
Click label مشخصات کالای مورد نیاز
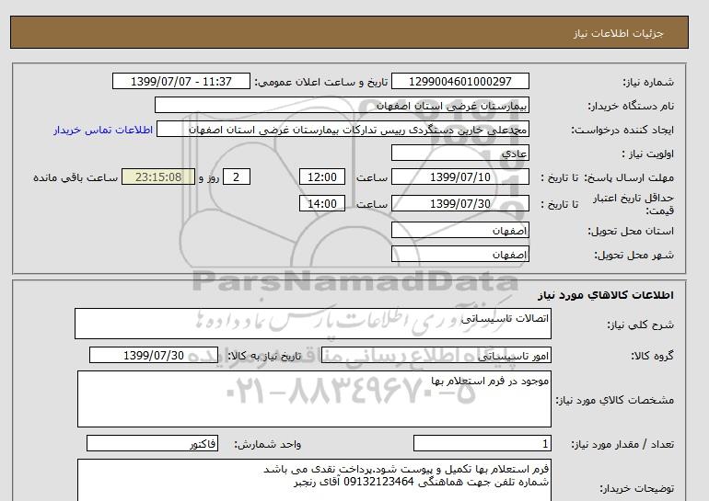[x=614, y=400]
